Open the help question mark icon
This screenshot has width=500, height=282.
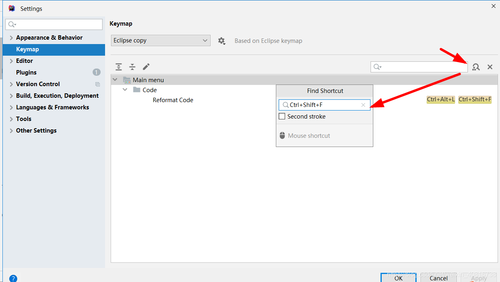[13, 278]
